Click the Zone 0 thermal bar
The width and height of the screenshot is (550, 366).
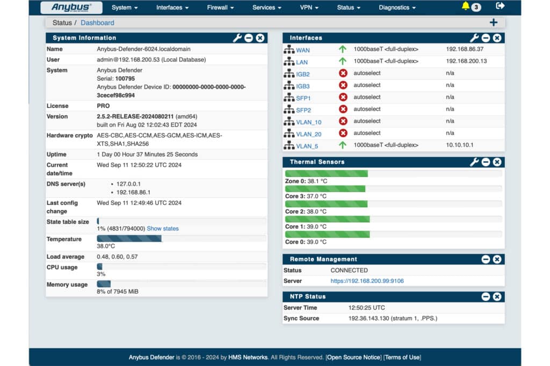[x=394, y=173]
